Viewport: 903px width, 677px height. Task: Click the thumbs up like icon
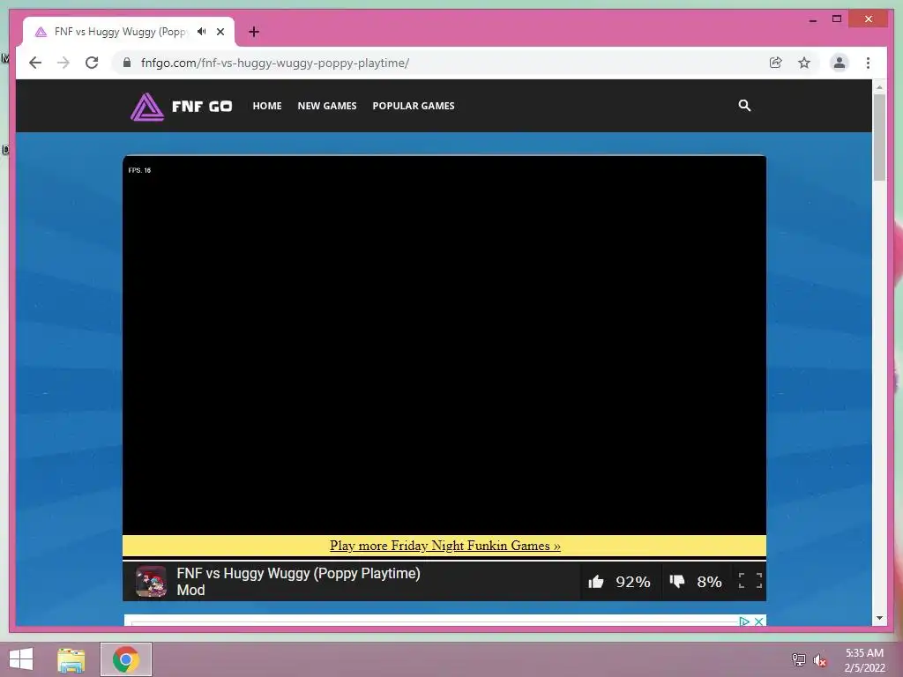(x=596, y=582)
